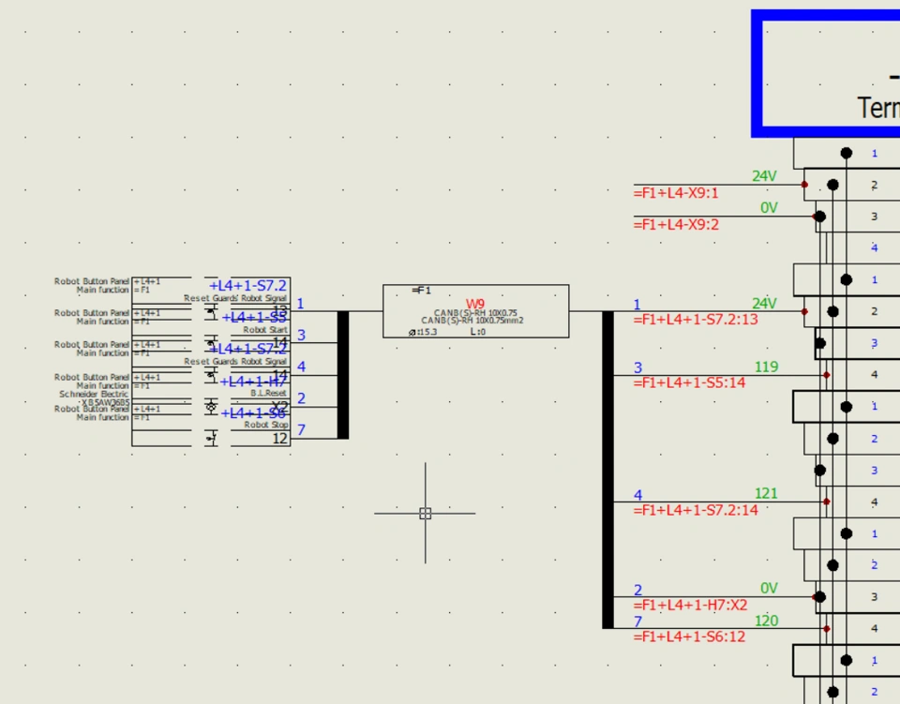Image resolution: width=900 pixels, height=704 pixels.
Task: Click the =F1+L4+1-S5:14 target reference
Action: tap(689, 382)
